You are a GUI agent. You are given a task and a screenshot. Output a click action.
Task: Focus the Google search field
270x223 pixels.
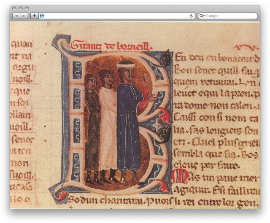[x=230, y=16]
